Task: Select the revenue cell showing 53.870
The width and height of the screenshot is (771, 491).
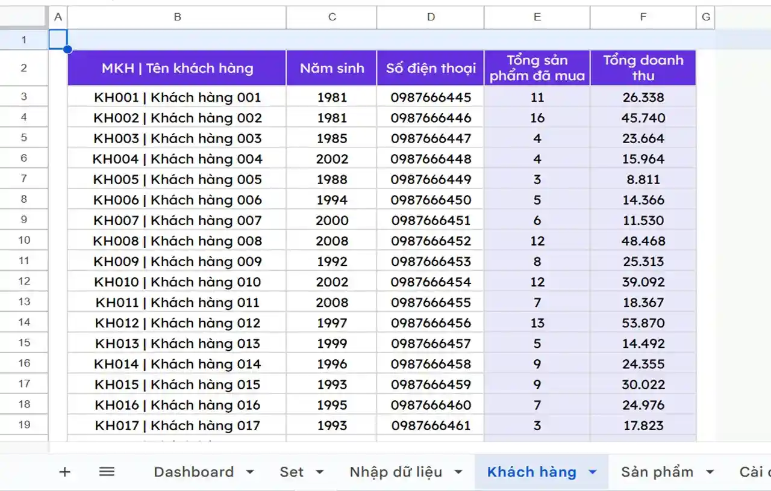Action: click(643, 323)
